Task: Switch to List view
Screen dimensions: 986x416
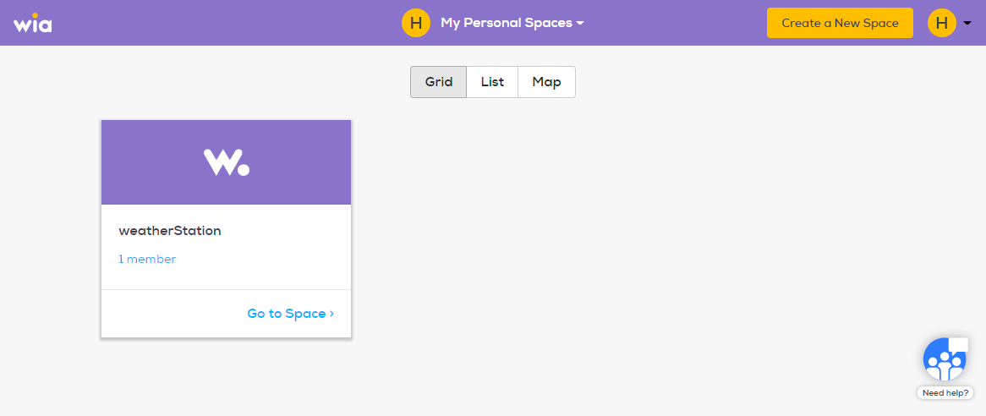Action: 492,82
